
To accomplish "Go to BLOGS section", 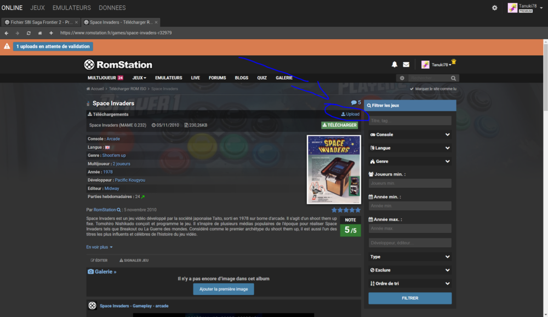I will click(x=242, y=78).
